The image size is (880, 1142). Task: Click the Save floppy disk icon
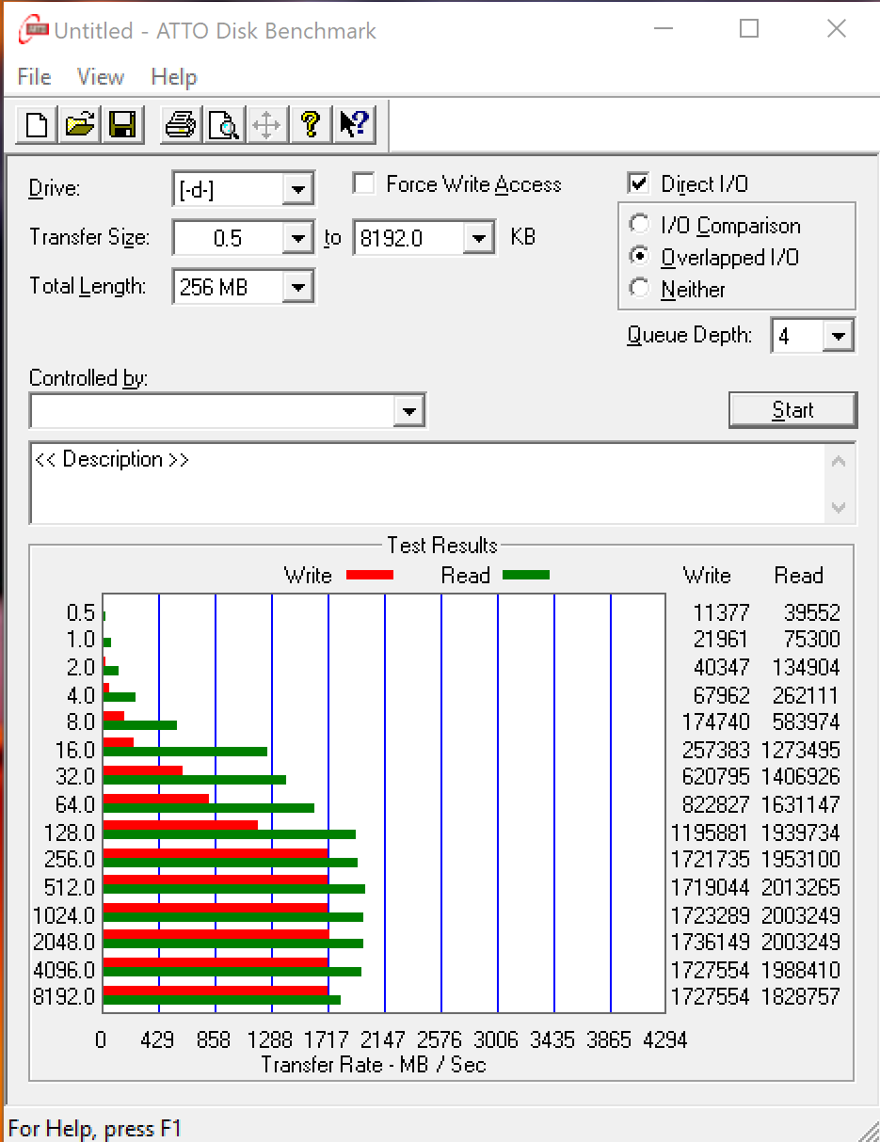pyautogui.click(x=122, y=124)
